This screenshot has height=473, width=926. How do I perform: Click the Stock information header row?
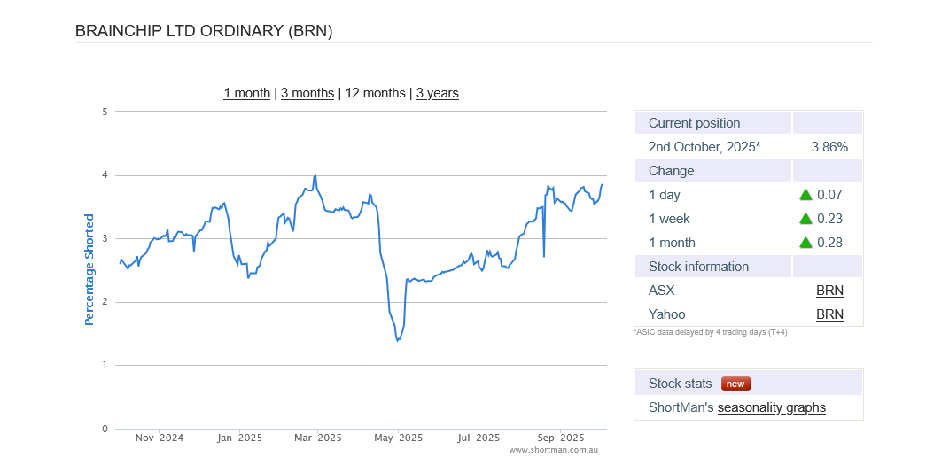[698, 267]
